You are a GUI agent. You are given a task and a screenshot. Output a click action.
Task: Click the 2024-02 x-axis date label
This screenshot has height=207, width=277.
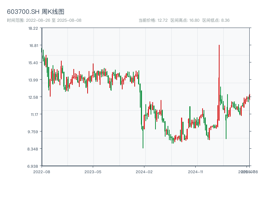(144, 171)
